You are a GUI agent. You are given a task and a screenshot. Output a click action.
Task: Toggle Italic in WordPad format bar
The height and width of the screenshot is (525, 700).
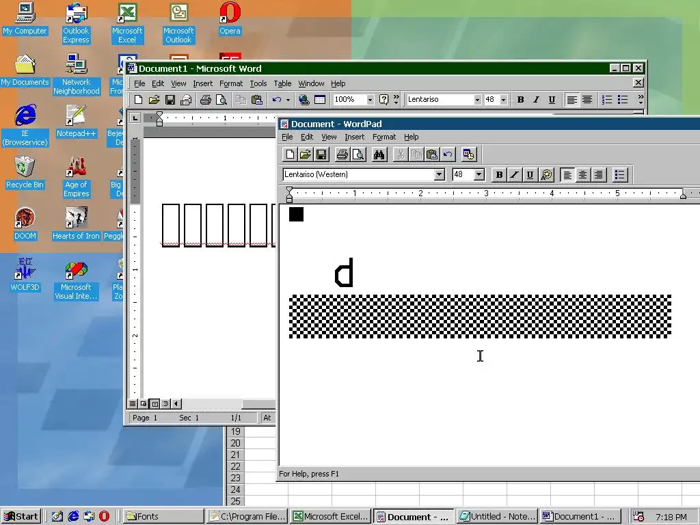(514, 174)
